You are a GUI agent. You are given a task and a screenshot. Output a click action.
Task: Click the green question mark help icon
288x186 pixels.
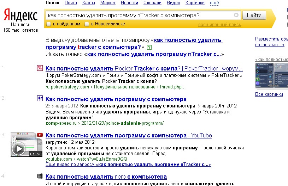pyautogui.click(x=149, y=48)
